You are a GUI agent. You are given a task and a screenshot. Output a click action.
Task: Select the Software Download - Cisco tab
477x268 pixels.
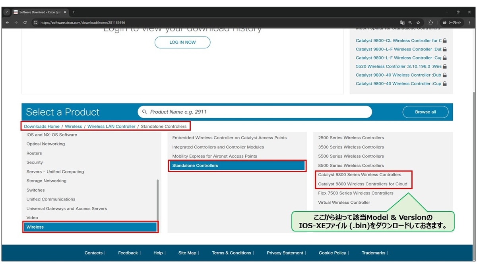click(x=40, y=12)
